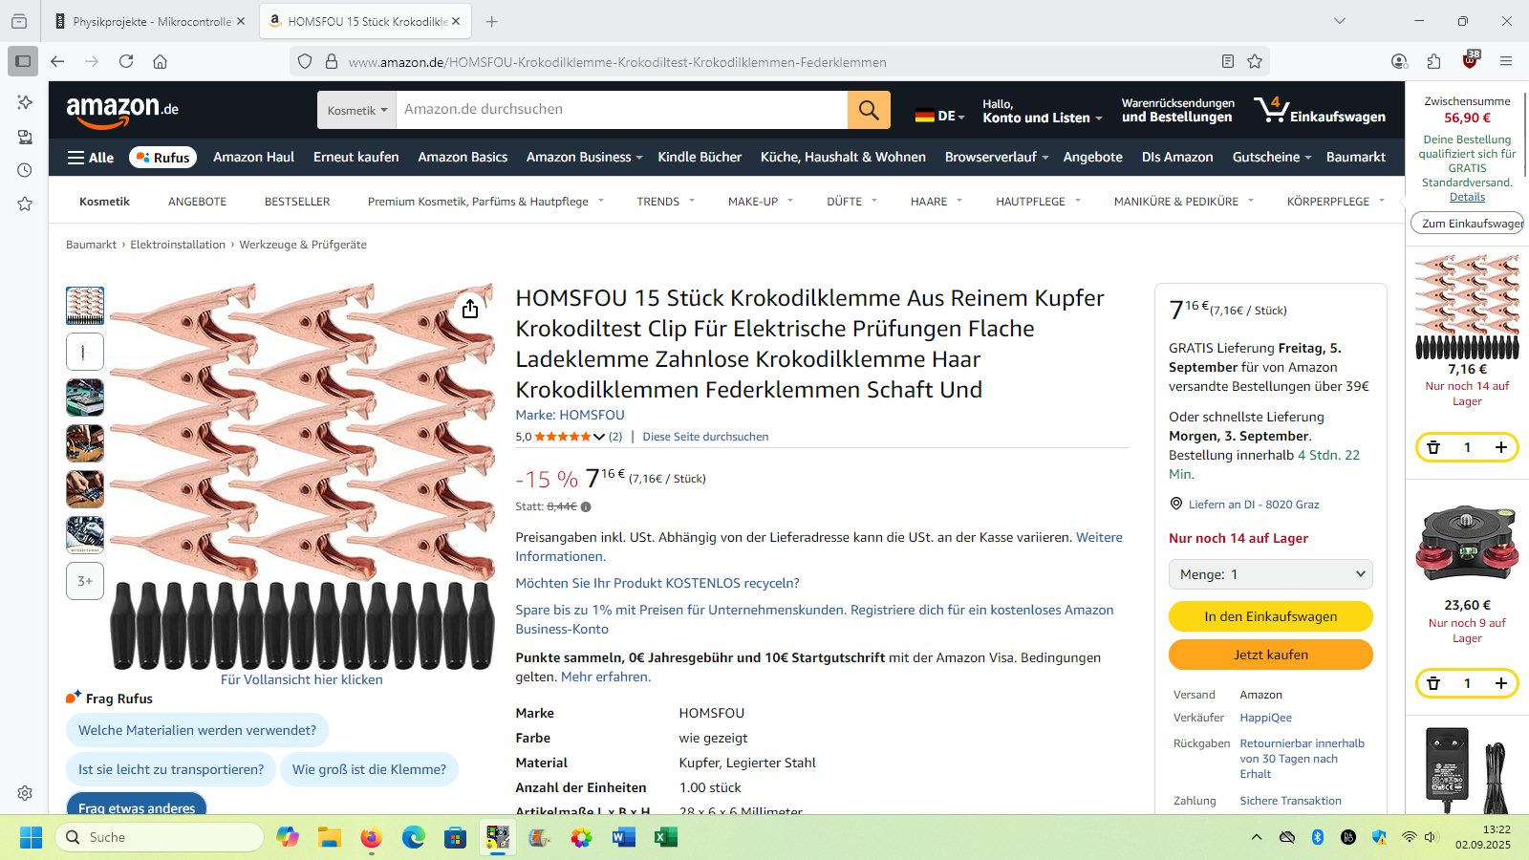Open the Windows Start menu
This screenshot has height=860, width=1529.
tap(31, 838)
